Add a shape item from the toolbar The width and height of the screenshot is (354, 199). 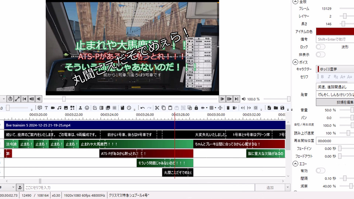73,108
